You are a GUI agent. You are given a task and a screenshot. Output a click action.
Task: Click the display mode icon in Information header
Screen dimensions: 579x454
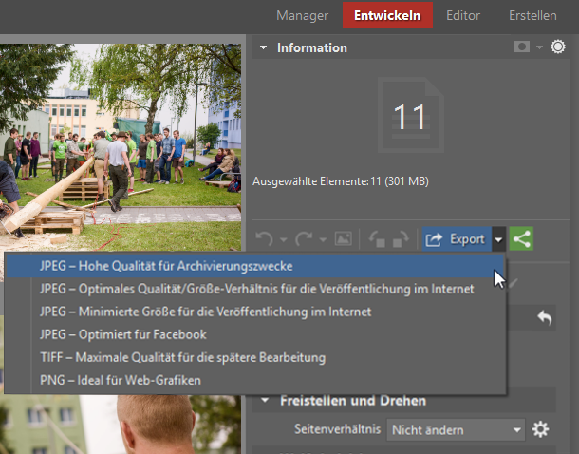tap(522, 47)
